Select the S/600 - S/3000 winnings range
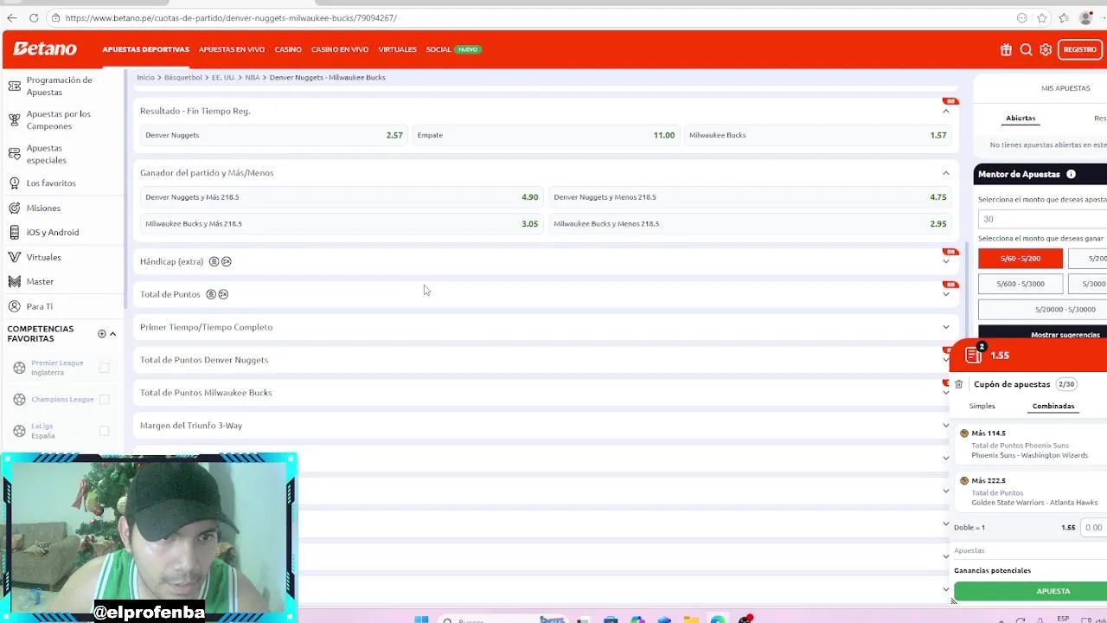The width and height of the screenshot is (1107, 623). click(1021, 284)
